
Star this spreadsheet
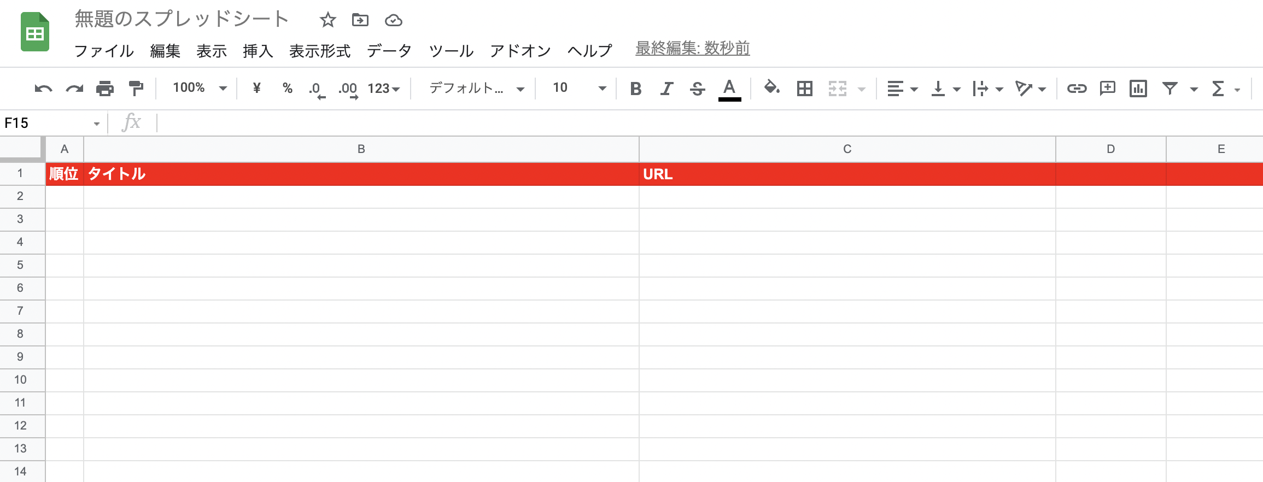pos(328,20)
